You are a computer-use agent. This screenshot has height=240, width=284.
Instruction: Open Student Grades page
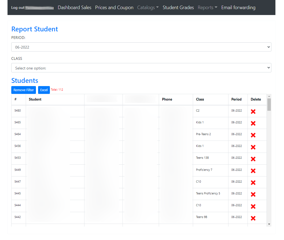click(178, 8)
